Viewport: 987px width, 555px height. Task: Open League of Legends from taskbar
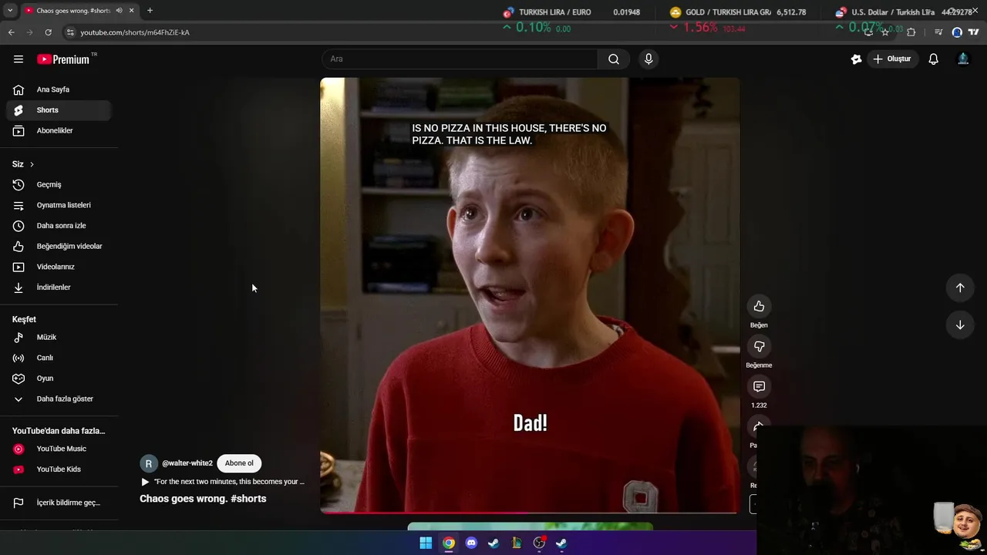tap(517, 543)
